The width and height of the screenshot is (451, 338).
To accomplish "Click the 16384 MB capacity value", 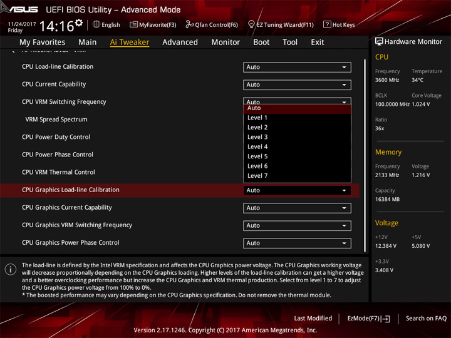I will coord(387,200).
